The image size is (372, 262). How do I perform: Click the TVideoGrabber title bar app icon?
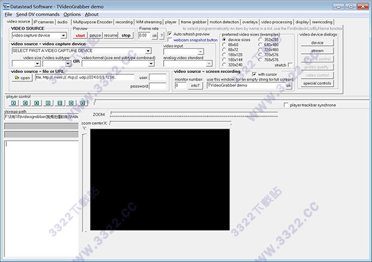coord(6,6)
